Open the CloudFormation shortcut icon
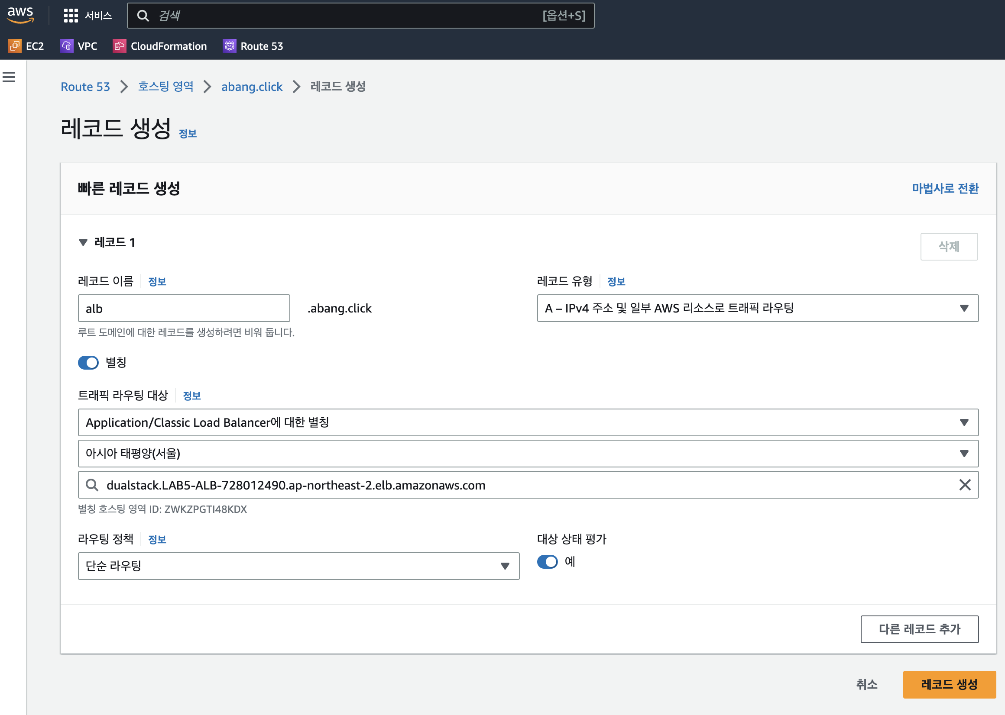The width and height of the screenshot is (1005, 715). [119, 46]
